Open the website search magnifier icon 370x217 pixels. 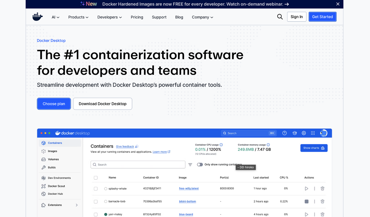280,17
